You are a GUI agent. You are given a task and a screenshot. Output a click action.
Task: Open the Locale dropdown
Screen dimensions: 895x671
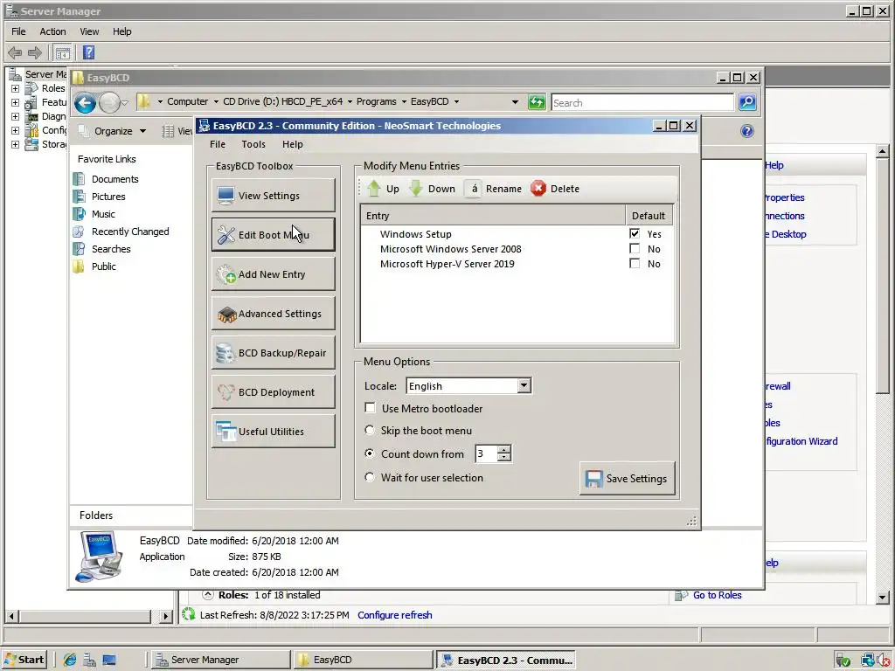[x=524, y=385]
